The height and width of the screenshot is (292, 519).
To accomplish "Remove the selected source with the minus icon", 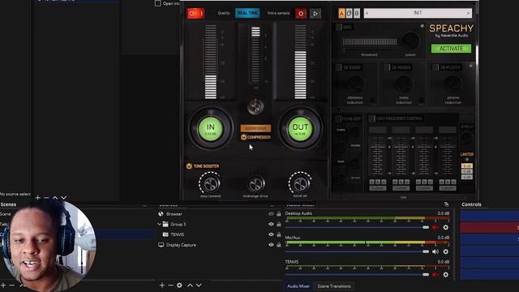I will coord(170,285).
